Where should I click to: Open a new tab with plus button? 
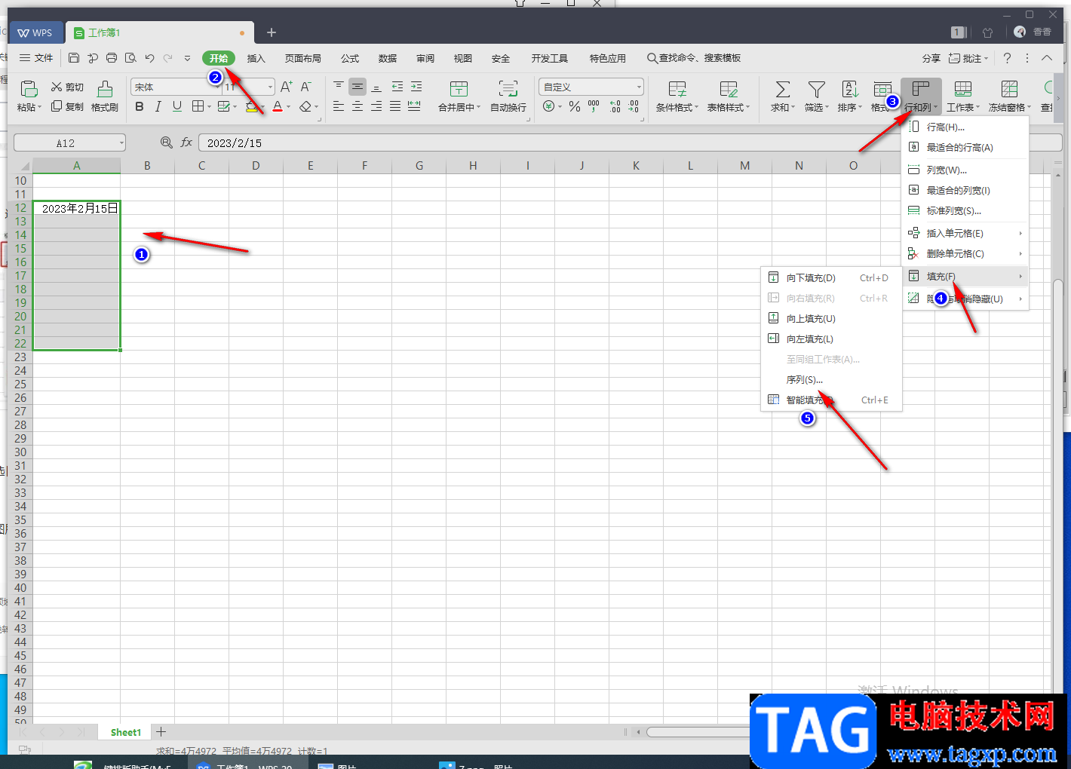(x=272, y=32)
